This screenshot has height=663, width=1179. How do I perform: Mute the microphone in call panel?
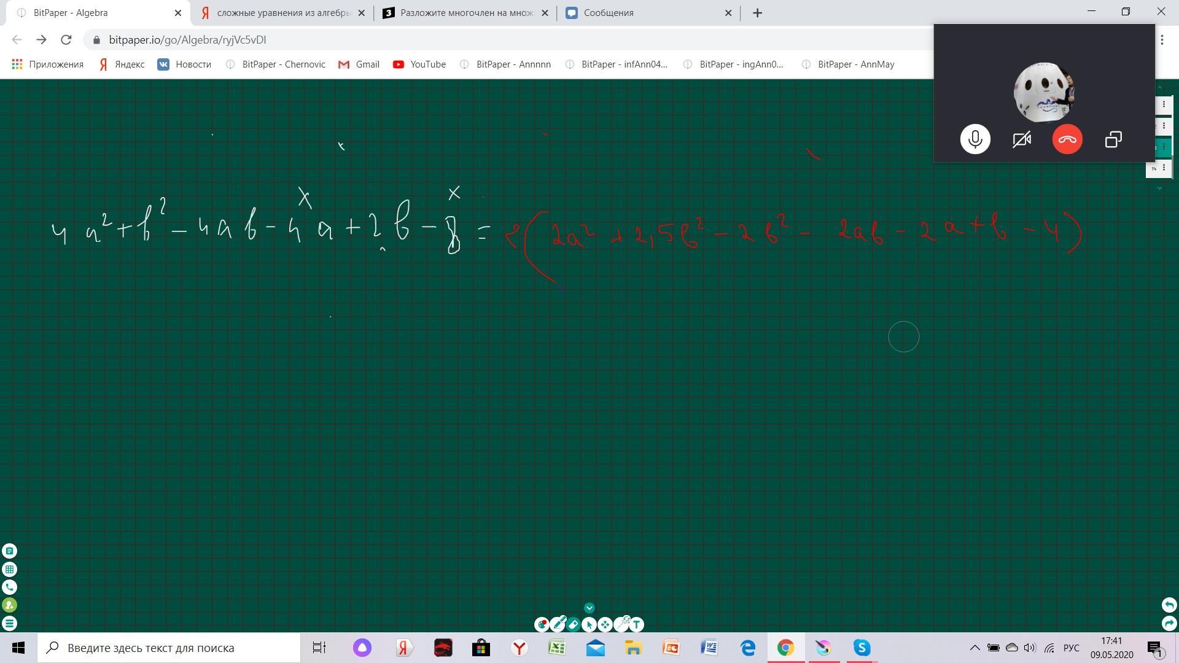[975, 139]
